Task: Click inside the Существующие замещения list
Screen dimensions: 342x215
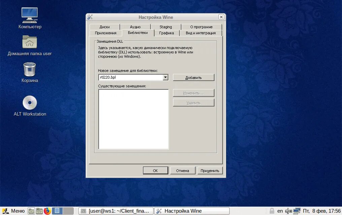Action: pyautogui.click(x=134, y=119)
